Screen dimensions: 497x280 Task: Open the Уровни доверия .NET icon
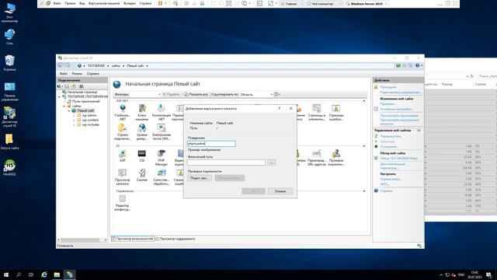tap(141, 131)
